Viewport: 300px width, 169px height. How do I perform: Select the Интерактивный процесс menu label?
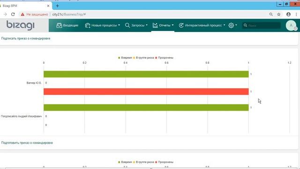[203, 25]
